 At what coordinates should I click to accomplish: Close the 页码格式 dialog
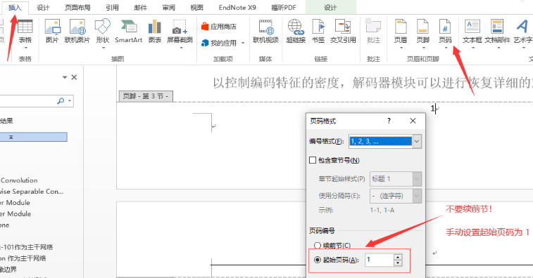pos(413,121)
